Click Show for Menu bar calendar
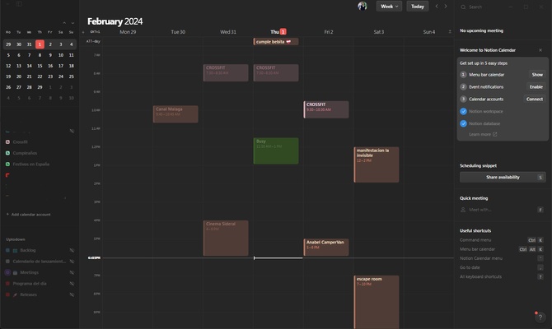This screenshot has height=329, width=552. point(537,75)
